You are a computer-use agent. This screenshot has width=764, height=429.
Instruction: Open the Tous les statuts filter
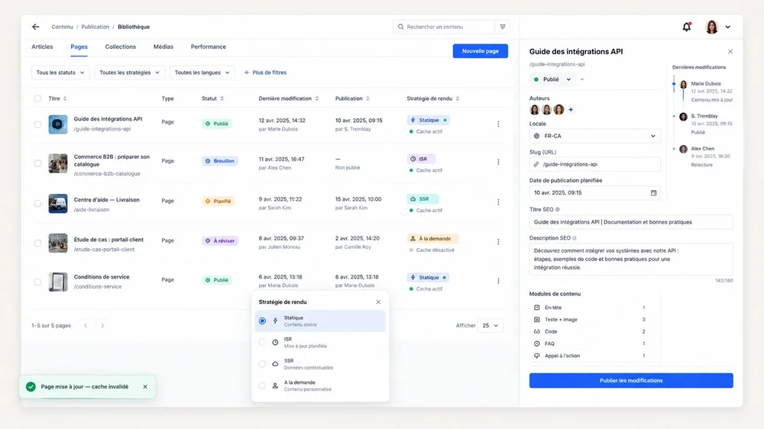coord(60,73)
